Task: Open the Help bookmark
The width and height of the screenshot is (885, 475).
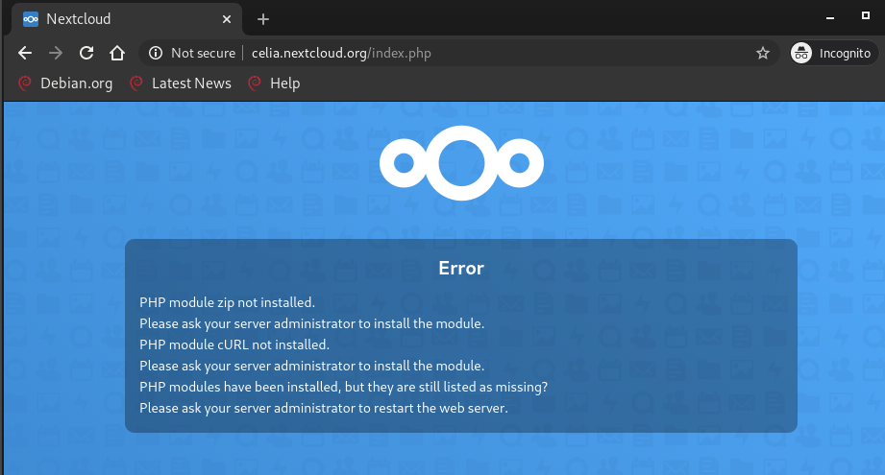Action: point(274,83)
